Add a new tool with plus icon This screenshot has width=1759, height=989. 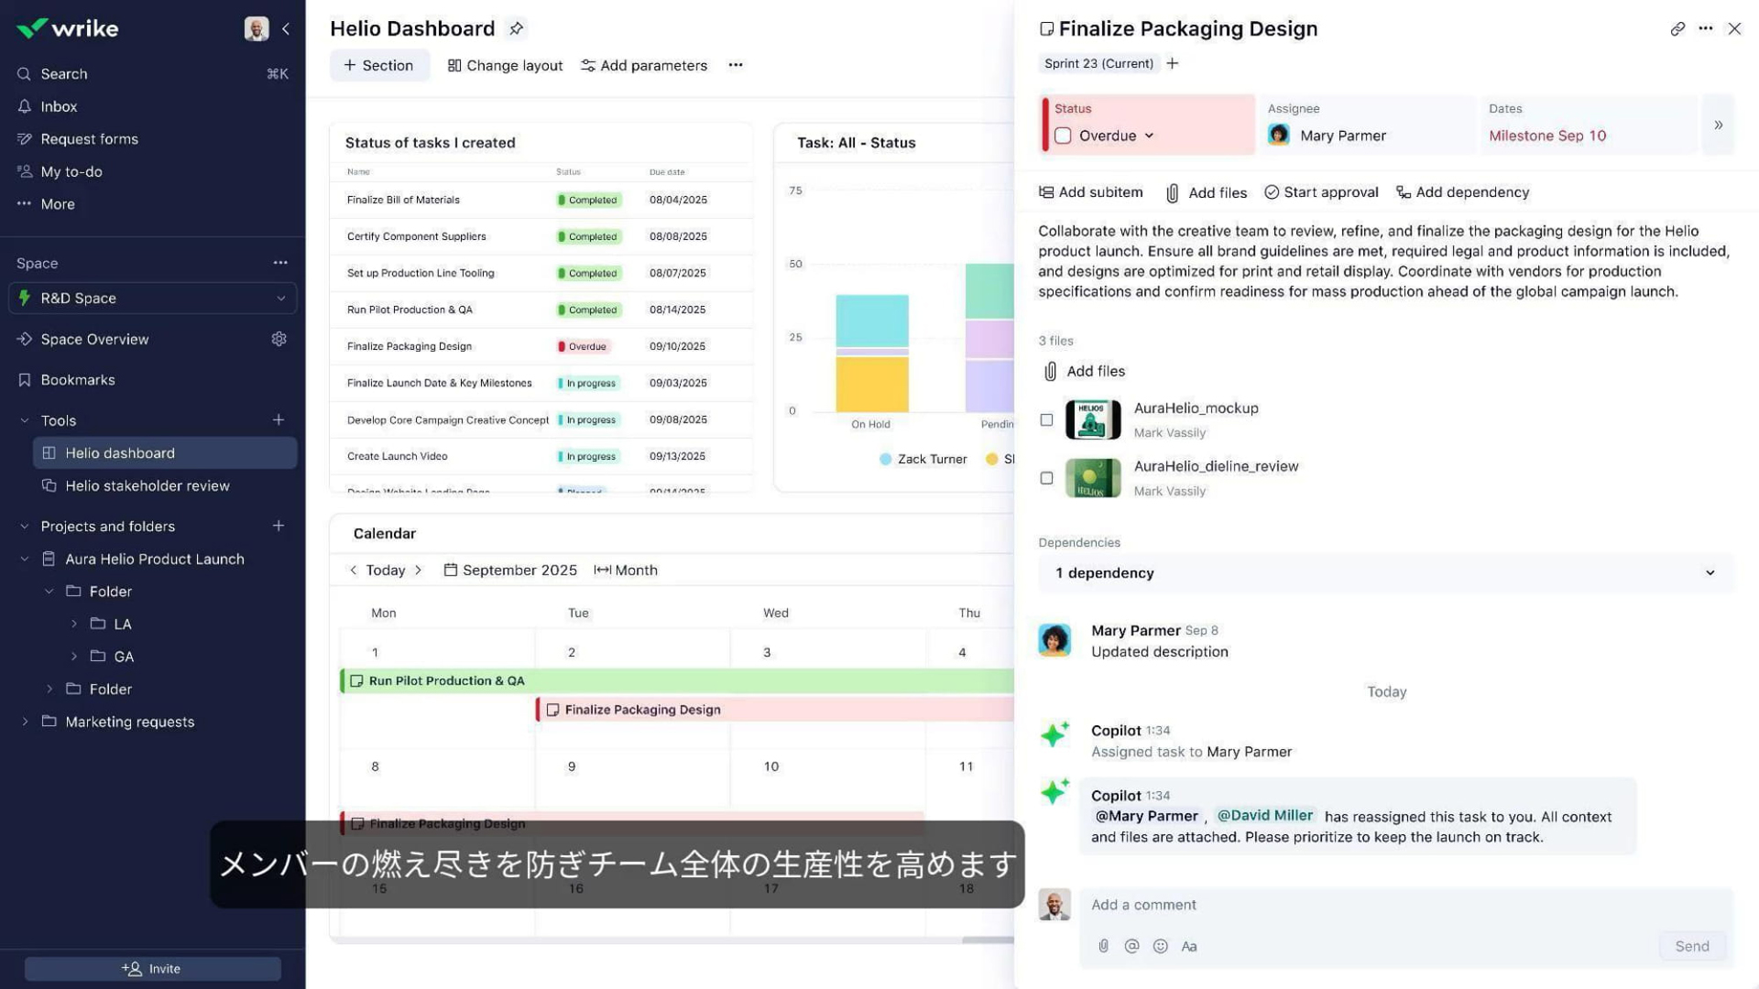click(279, 420)
